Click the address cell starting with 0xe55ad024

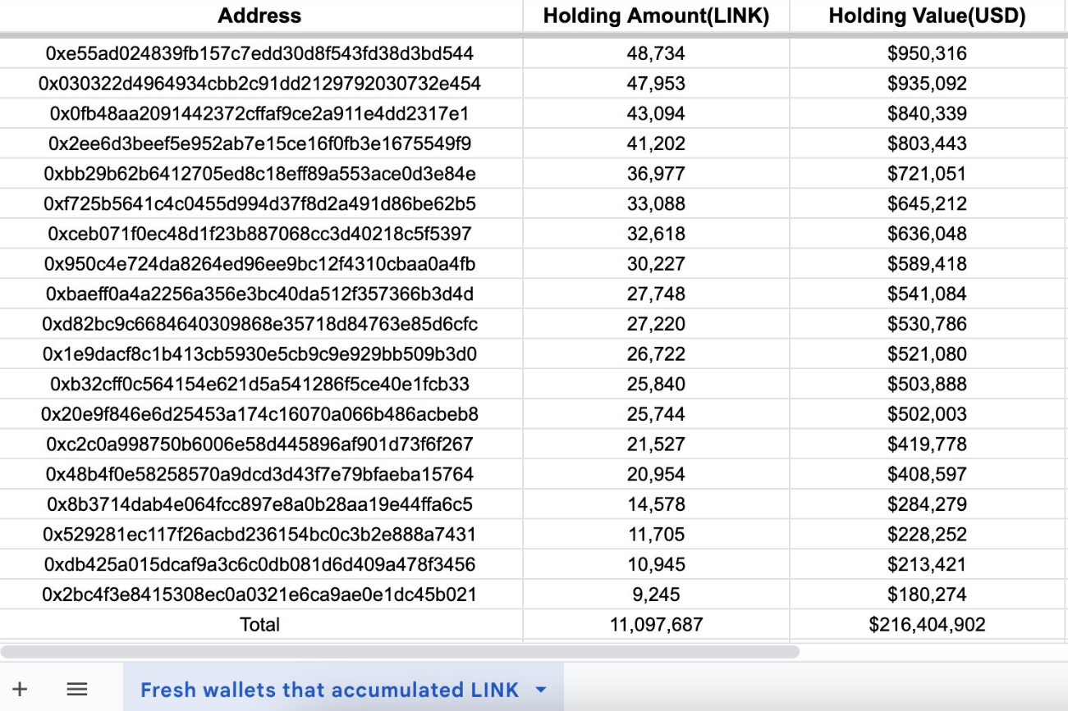pyautogui.click(x=259, y=53)
